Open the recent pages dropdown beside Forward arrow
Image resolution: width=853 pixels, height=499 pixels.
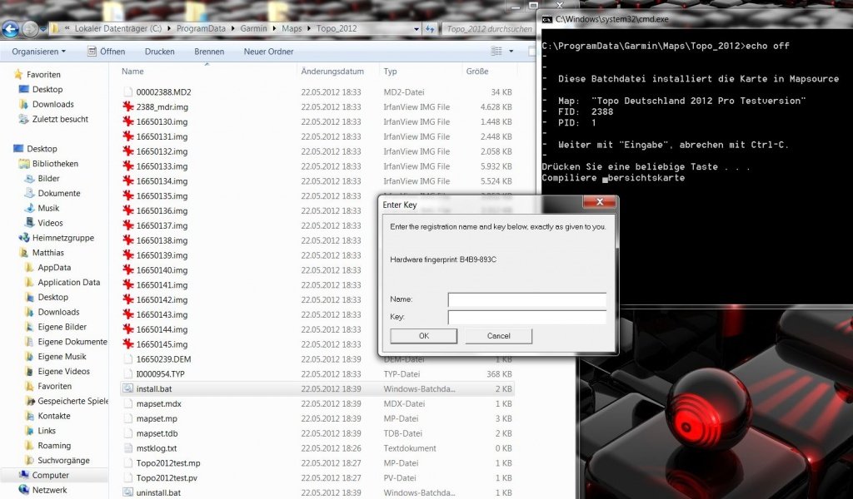point(43,29)
